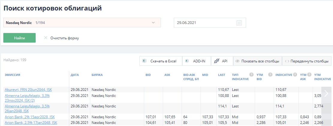This screenshot has height=126, width=333.
Task: Sort by MID column header
Action: (x=205, y=75)
